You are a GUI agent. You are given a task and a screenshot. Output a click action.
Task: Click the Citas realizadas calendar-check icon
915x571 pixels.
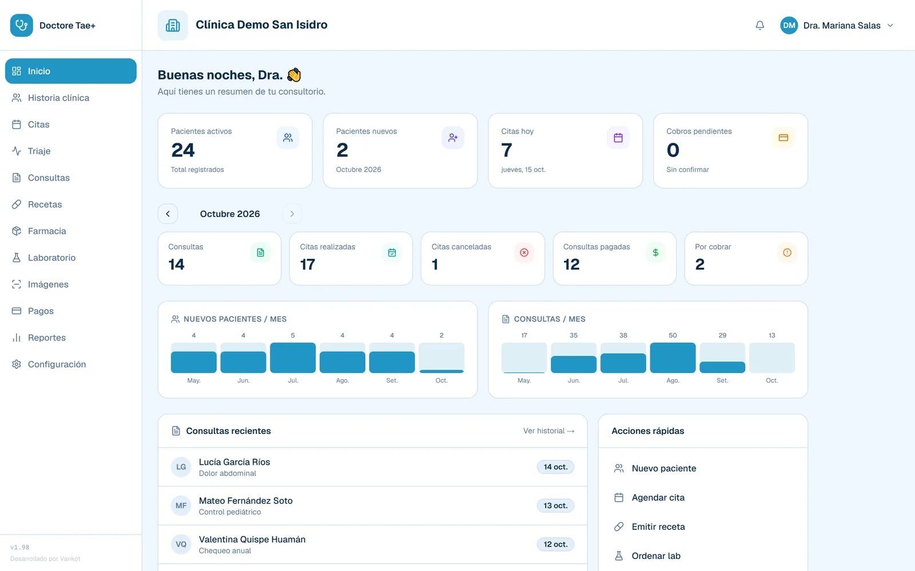tap(392, 252)
